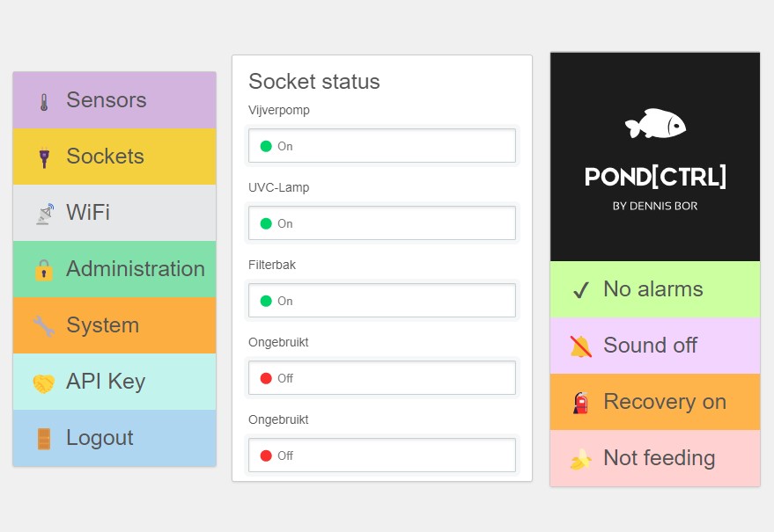Click the white fish POND[CTRL] logo
This screenshot has width=774, height=532.
point(655,124)
